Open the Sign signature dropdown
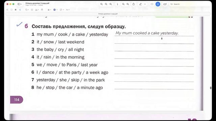 [37, 10]
